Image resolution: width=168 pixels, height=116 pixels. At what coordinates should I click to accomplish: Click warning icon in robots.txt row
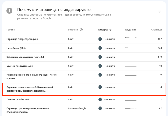tap(100, 57)
